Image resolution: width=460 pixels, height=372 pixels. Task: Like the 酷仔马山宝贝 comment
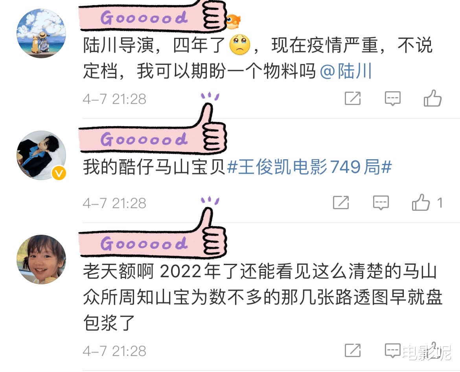click(421, 203)
